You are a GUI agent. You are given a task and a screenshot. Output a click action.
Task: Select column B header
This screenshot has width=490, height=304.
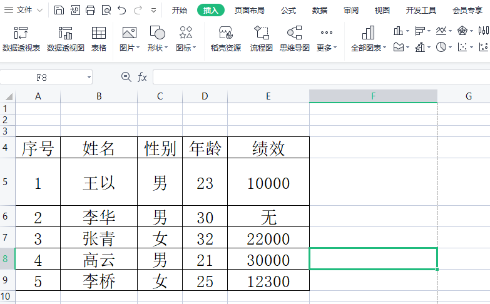click(x=99, y=96)
